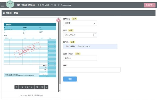Click the empty 備考 input field

click(92, 70)
